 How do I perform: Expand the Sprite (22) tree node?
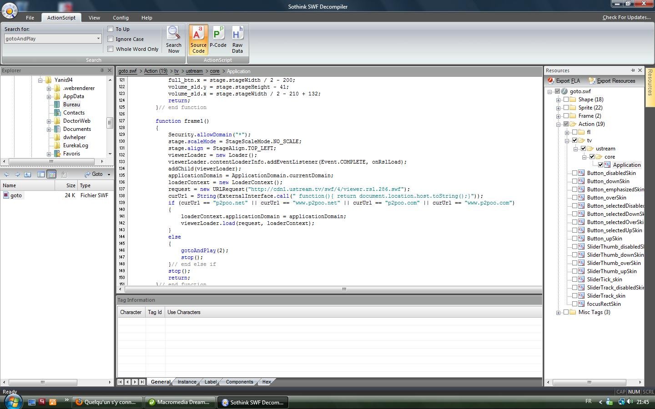coord(558,108)
